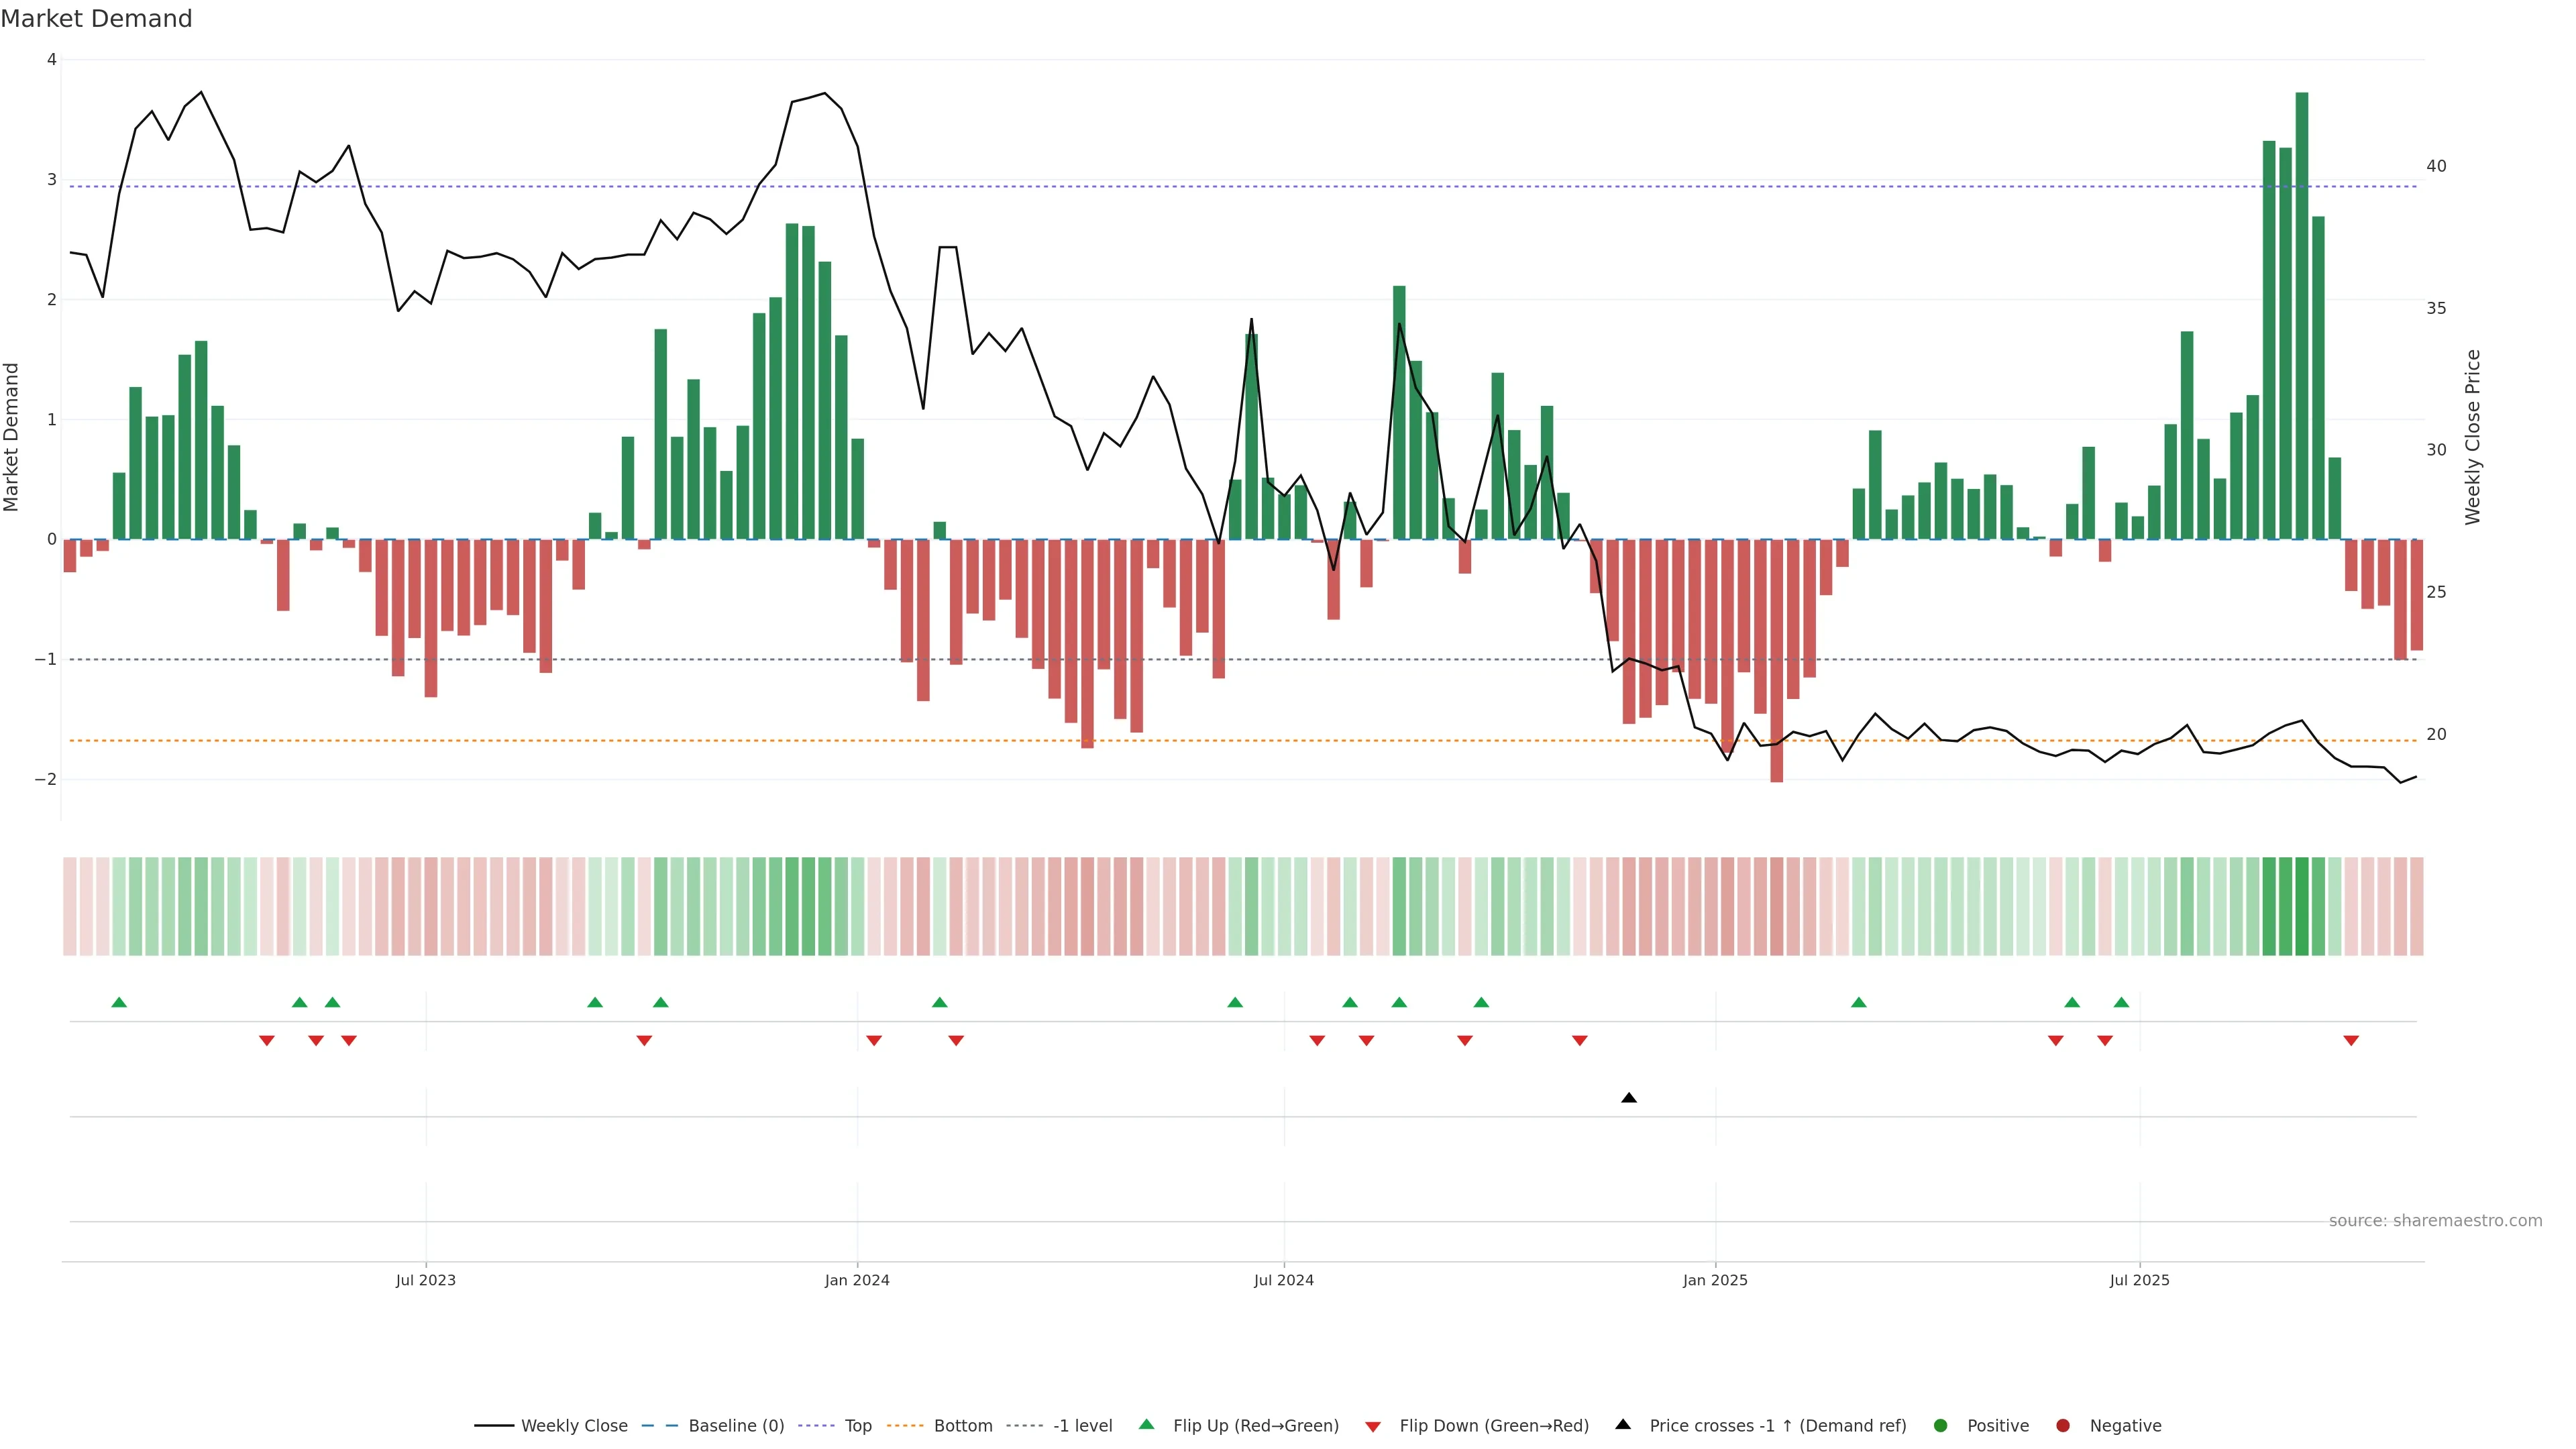Click the Market Demand chart title
Image resolution: width=2576 pixels, height=1449 pixels.
[x=96, y=19]
